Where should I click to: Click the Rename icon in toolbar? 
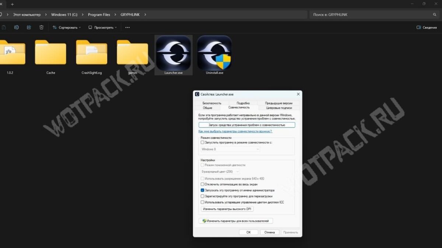16,27
